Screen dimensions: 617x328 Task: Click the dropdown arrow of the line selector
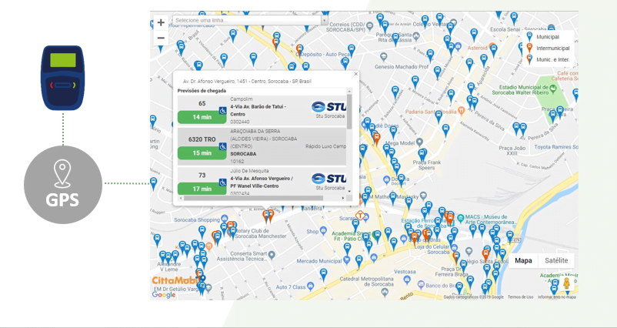pos(325,20)
